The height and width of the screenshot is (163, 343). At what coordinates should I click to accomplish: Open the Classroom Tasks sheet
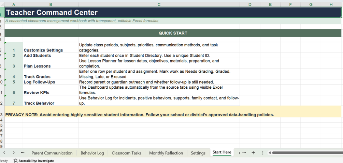click(x=126, y=153)
